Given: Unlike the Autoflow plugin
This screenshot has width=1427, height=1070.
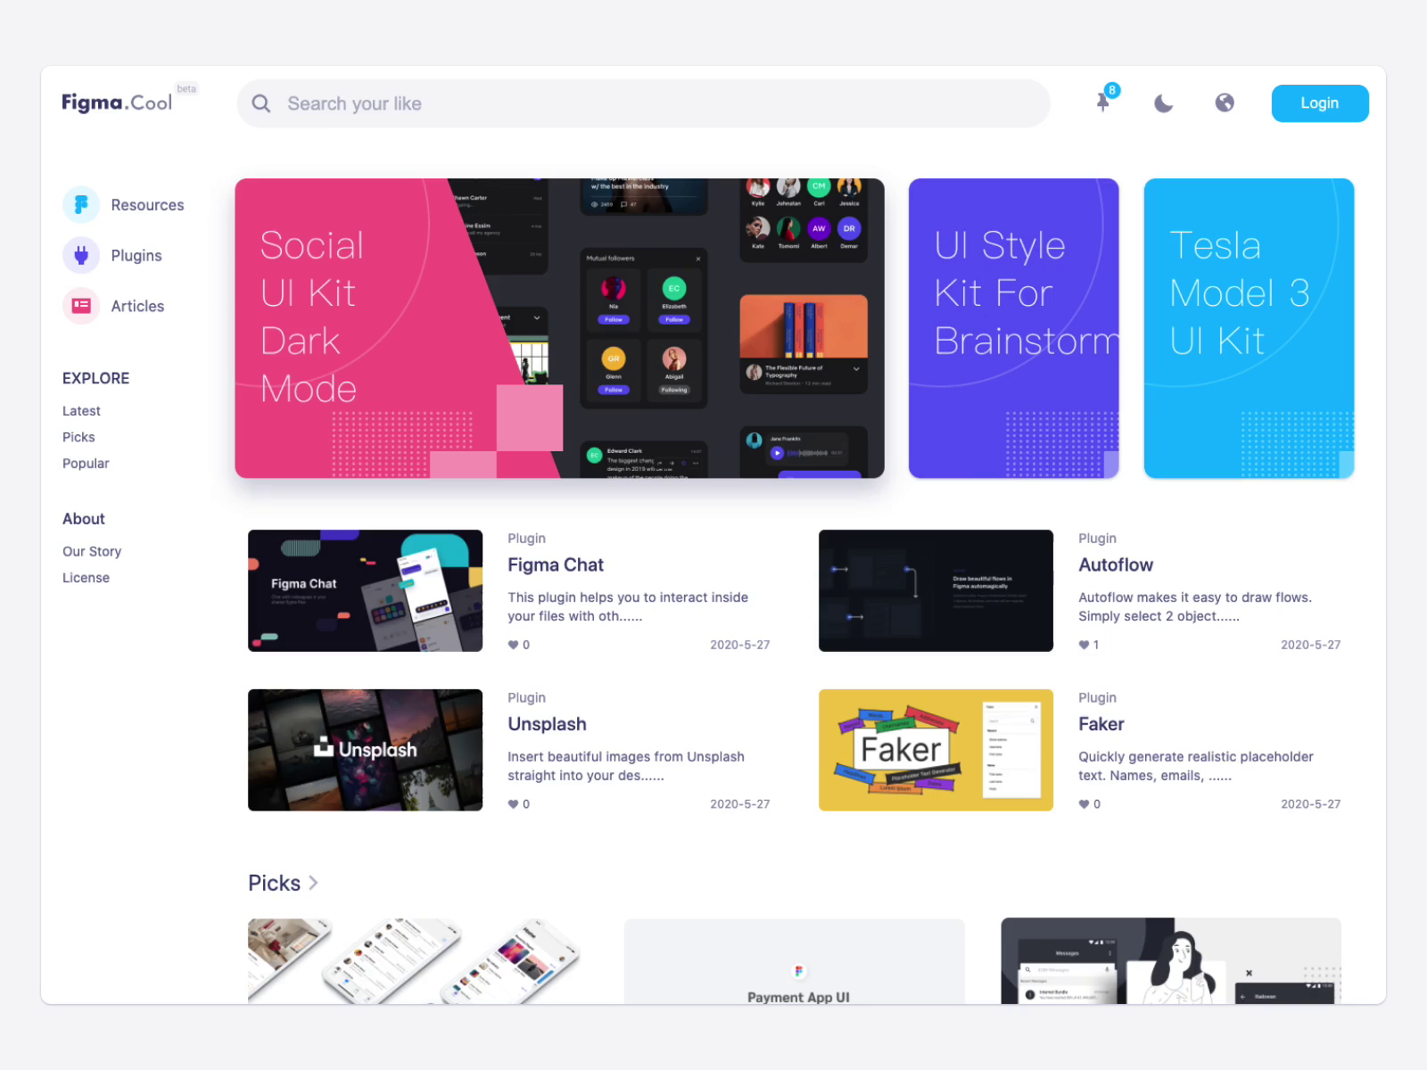Looking at the screenshot, I should 1084,645.
